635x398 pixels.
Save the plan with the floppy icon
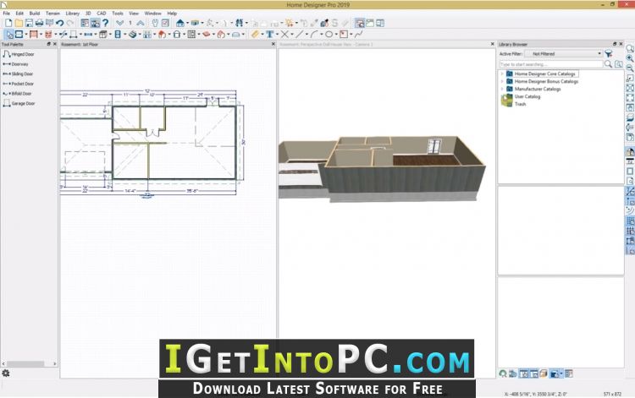29,23
